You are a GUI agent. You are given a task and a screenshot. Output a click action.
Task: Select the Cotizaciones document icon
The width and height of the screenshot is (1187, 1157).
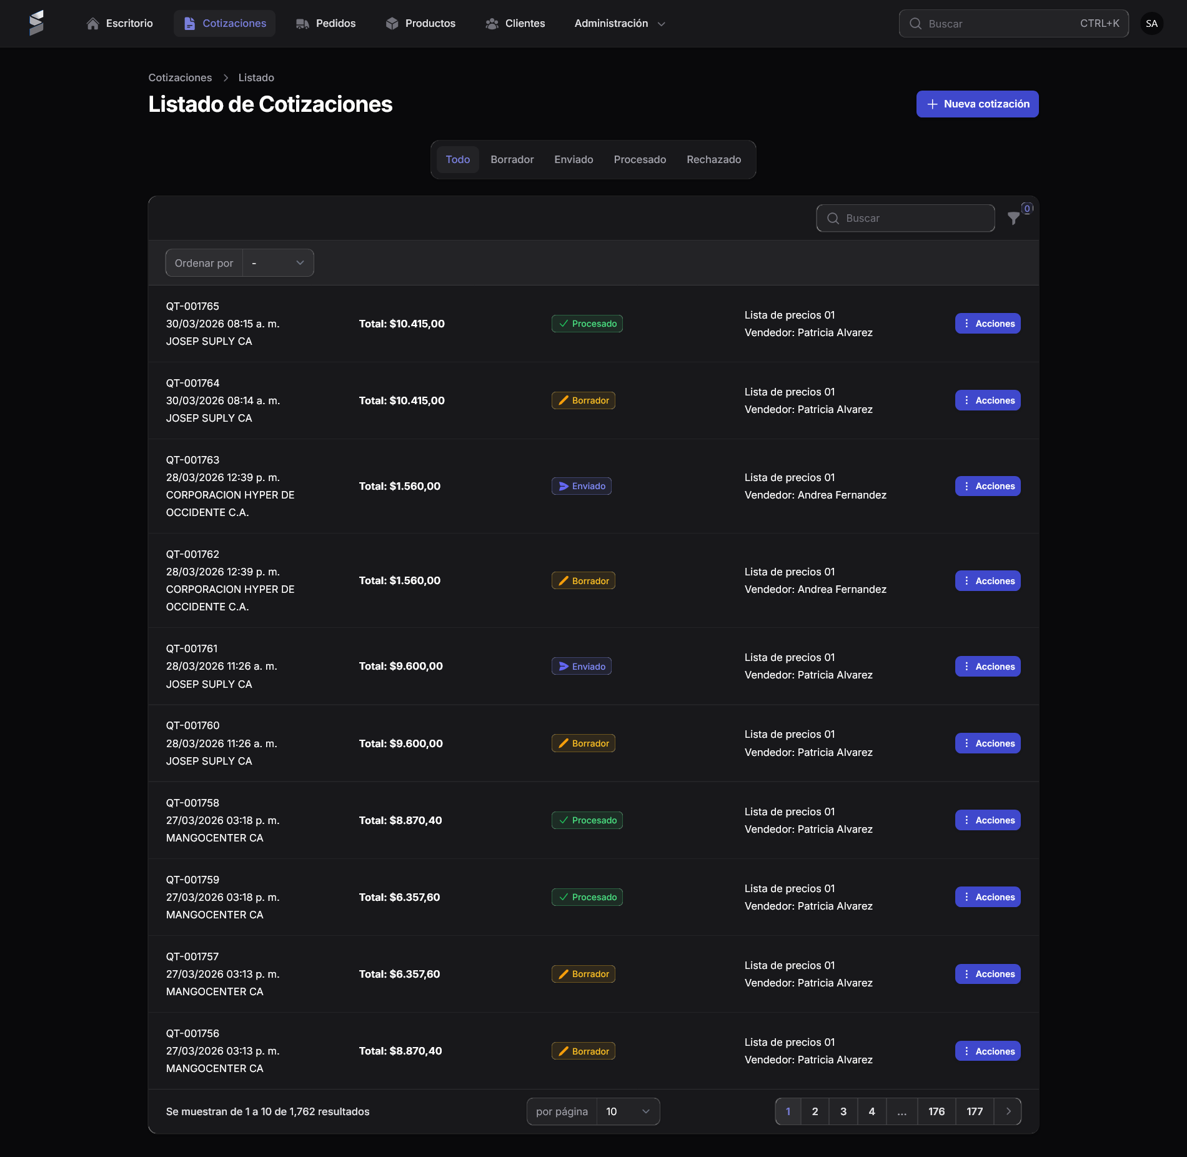(189, 23)
